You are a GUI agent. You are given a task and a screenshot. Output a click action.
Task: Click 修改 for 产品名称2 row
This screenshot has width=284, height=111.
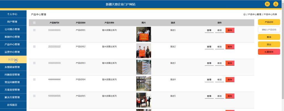[219, 47]
